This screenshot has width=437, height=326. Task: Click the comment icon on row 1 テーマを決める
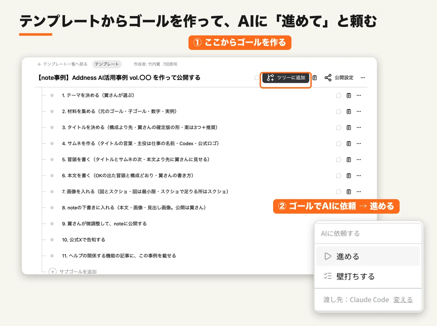[x=339, y=95]
